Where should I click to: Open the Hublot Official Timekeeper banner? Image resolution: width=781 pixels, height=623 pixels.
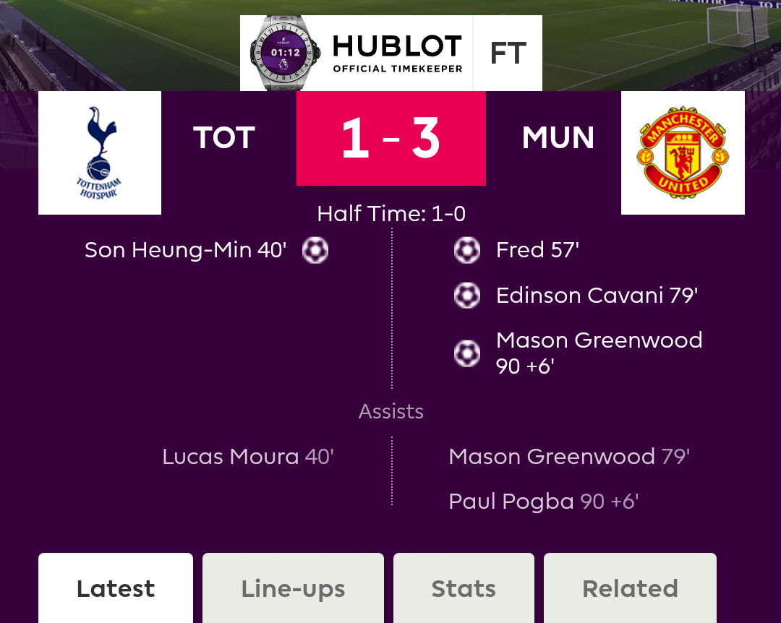pyautogui.click(x=391, y=53)
